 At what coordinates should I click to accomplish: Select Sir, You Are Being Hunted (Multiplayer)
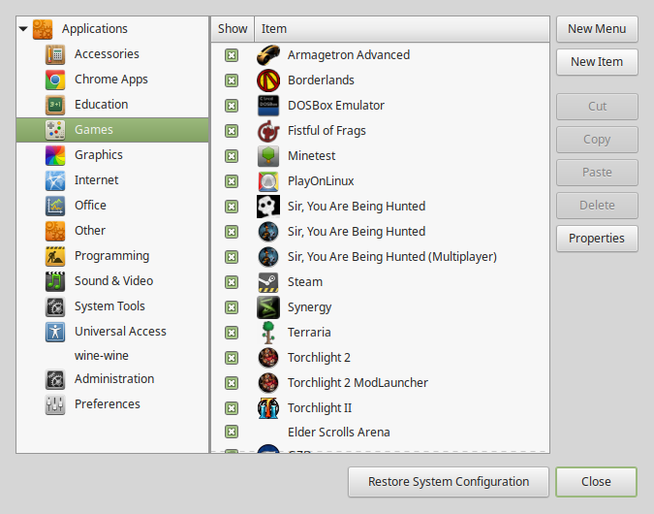[392, 256]
